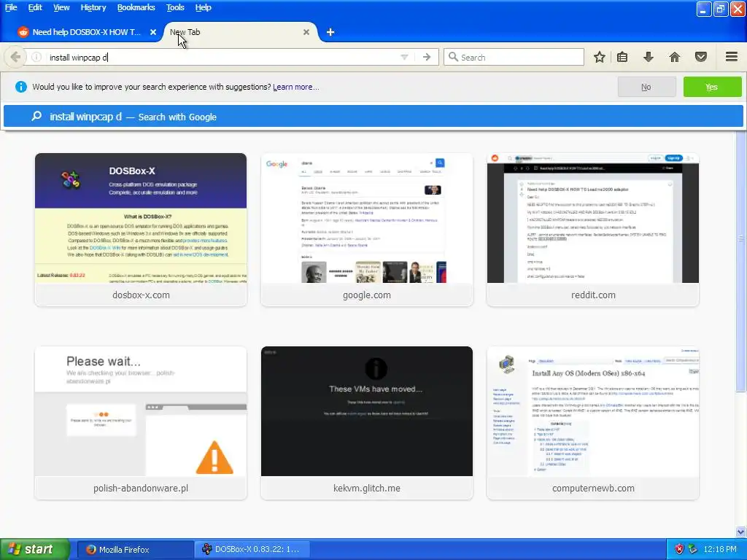Open the Bookmarks menu
747x560 pixels.
pos(136,7)
